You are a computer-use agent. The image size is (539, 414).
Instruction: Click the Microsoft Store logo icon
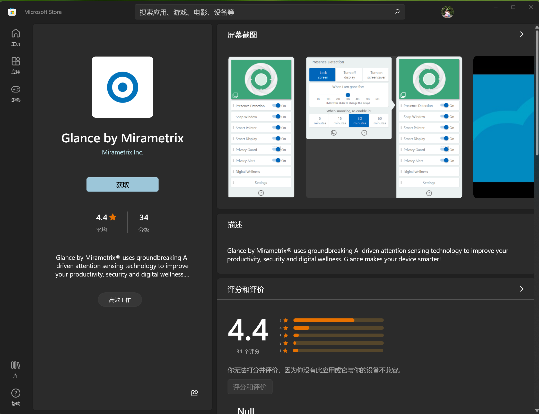[x=12, y=12]
